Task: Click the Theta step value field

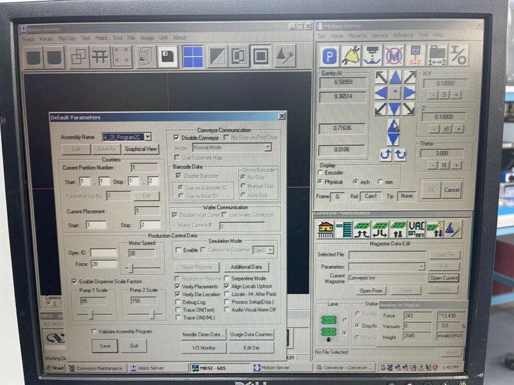Action: click(442, 154)
